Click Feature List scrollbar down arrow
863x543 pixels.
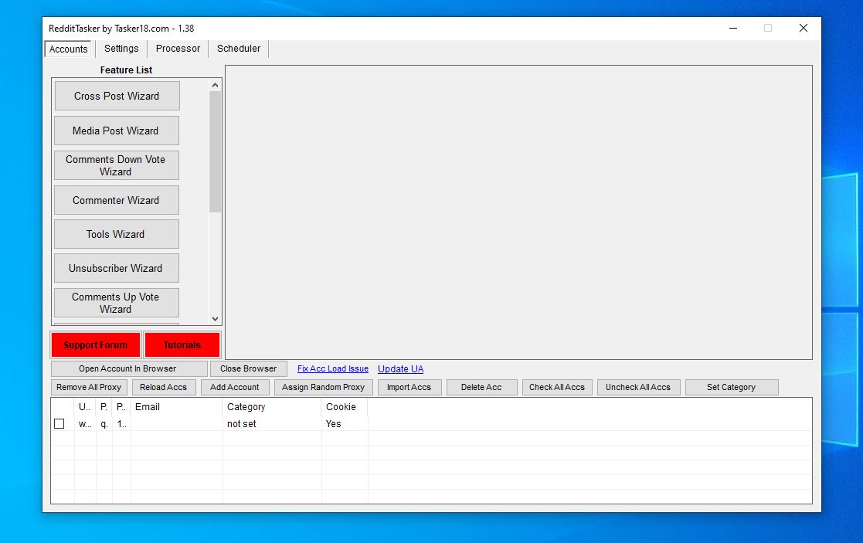point(216,319)
